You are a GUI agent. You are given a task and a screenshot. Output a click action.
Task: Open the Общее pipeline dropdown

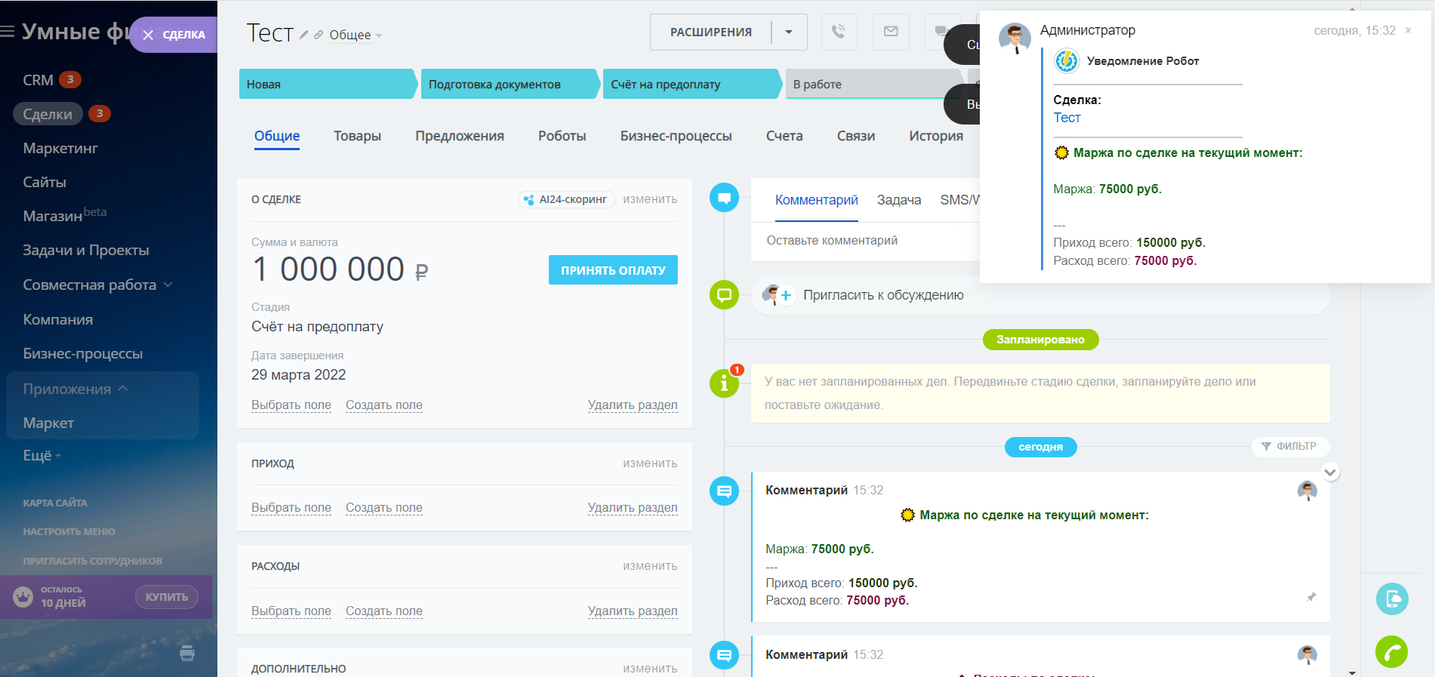(x=356, y=35)
